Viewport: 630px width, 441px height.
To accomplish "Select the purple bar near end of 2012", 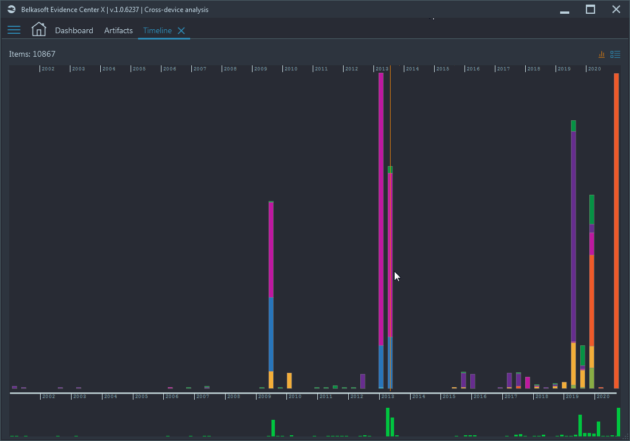I will coord(363,381).
